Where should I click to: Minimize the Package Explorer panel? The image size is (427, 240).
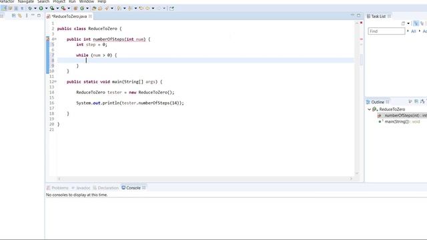tap(33, 15)
